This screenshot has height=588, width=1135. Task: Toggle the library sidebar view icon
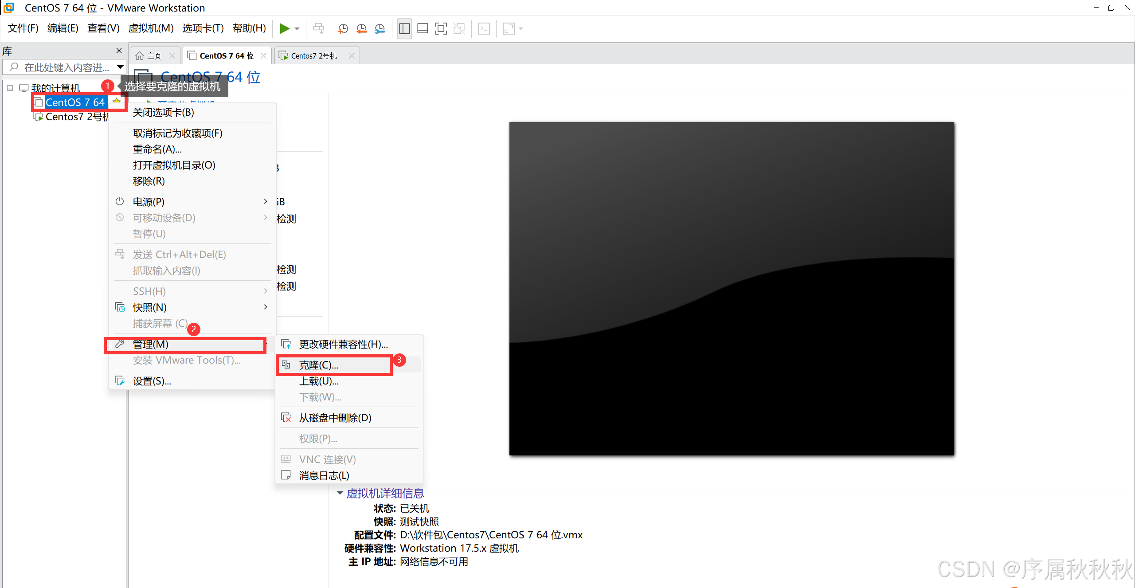pos(404,29)
